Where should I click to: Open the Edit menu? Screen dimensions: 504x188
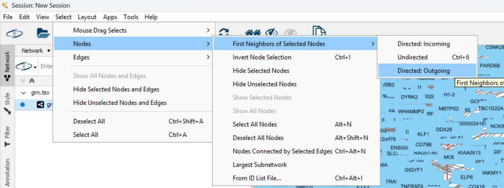24,17
